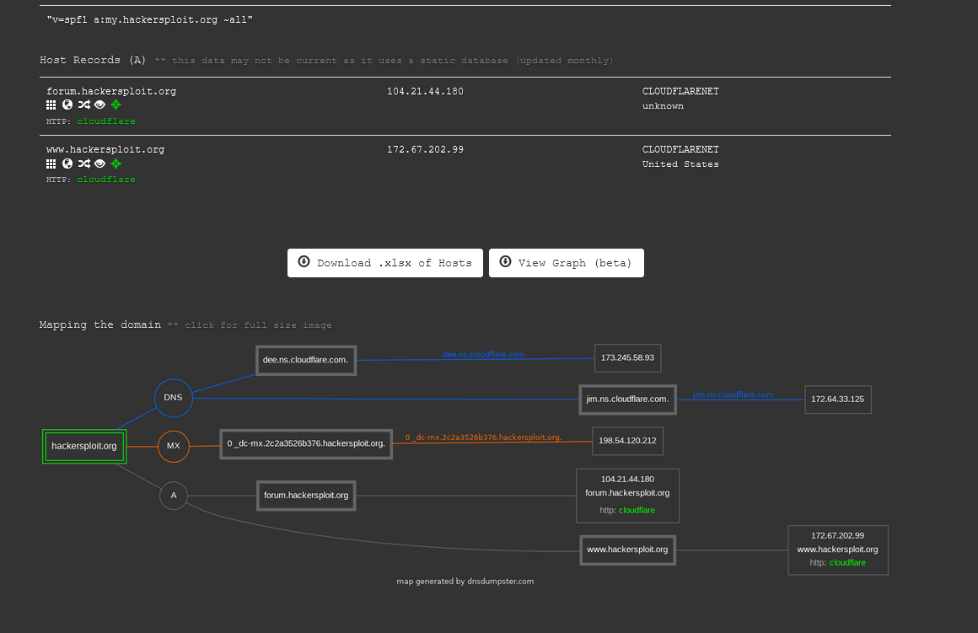This screenshot has height=633, width=978.
Task: Click the shuffle arrows icon under www.hackersploit.org
Action: click(x=84, y=164)
